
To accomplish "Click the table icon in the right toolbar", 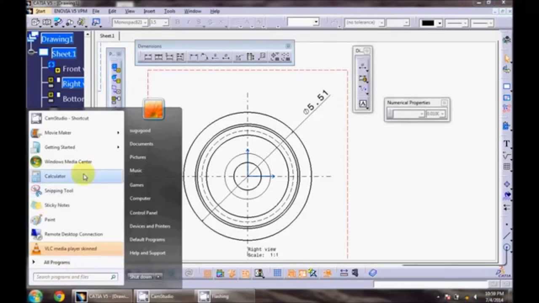I will 507,167.
